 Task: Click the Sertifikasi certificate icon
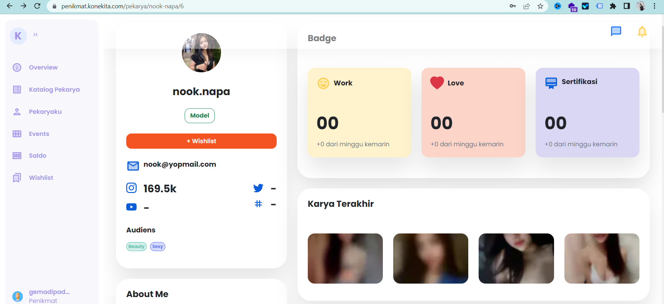(551, 83)
